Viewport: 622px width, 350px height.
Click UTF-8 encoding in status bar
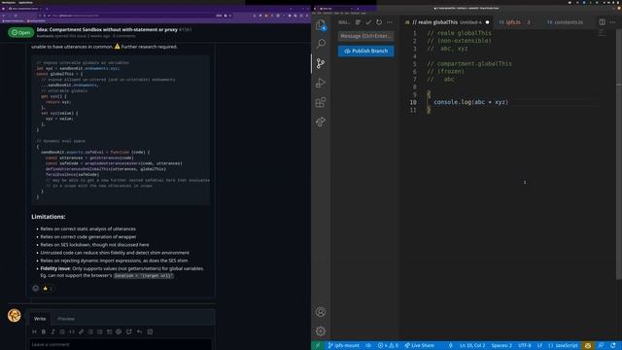(525, 346)
